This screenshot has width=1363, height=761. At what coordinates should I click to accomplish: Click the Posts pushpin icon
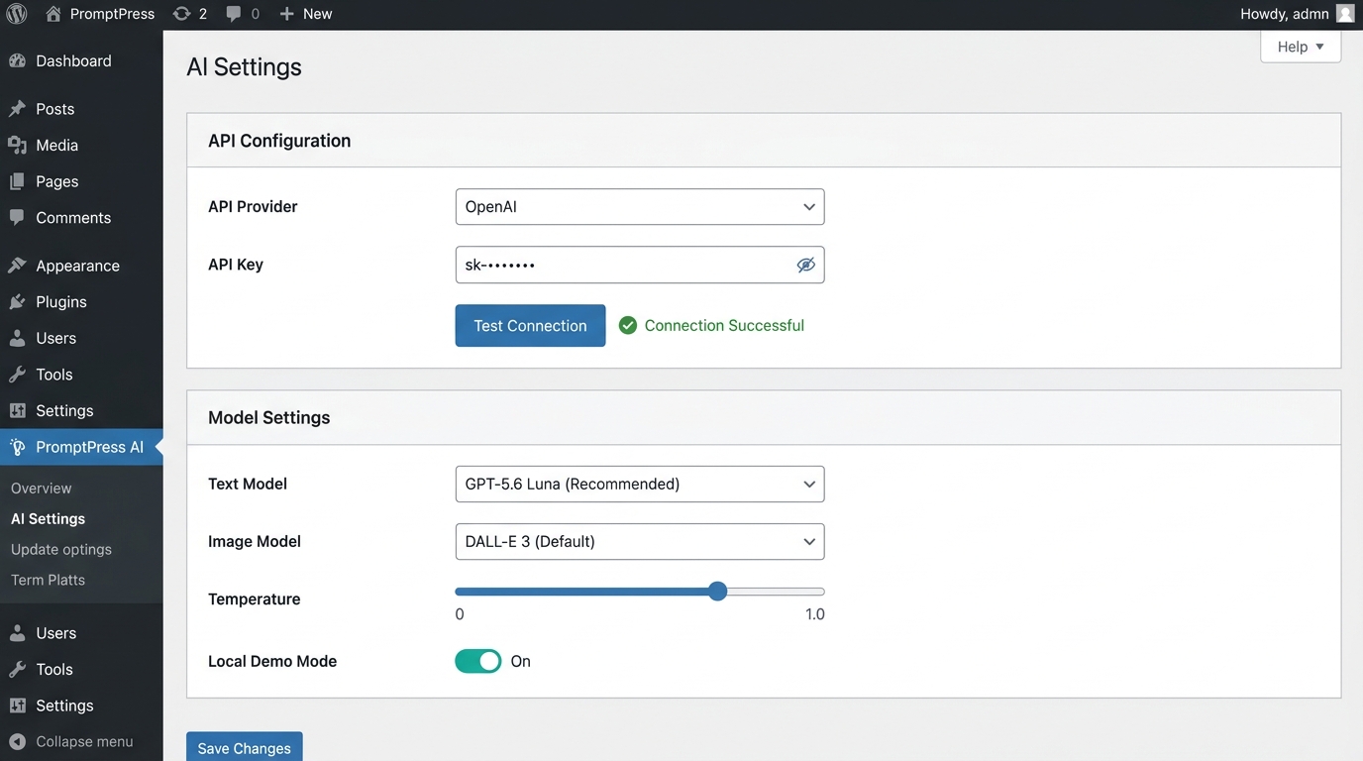pos(17,109)
